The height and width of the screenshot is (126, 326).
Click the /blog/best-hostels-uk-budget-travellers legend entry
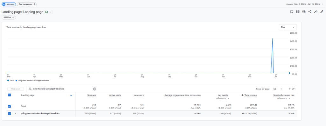(32, 80)
